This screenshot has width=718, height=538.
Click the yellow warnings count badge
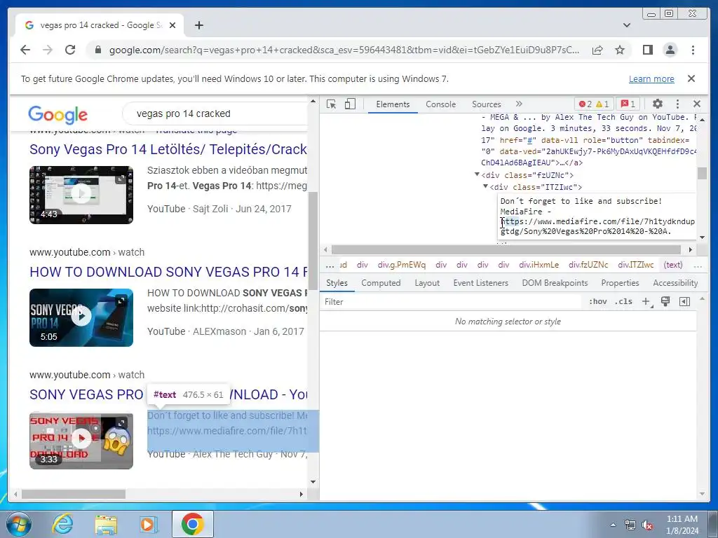(602, 104)
